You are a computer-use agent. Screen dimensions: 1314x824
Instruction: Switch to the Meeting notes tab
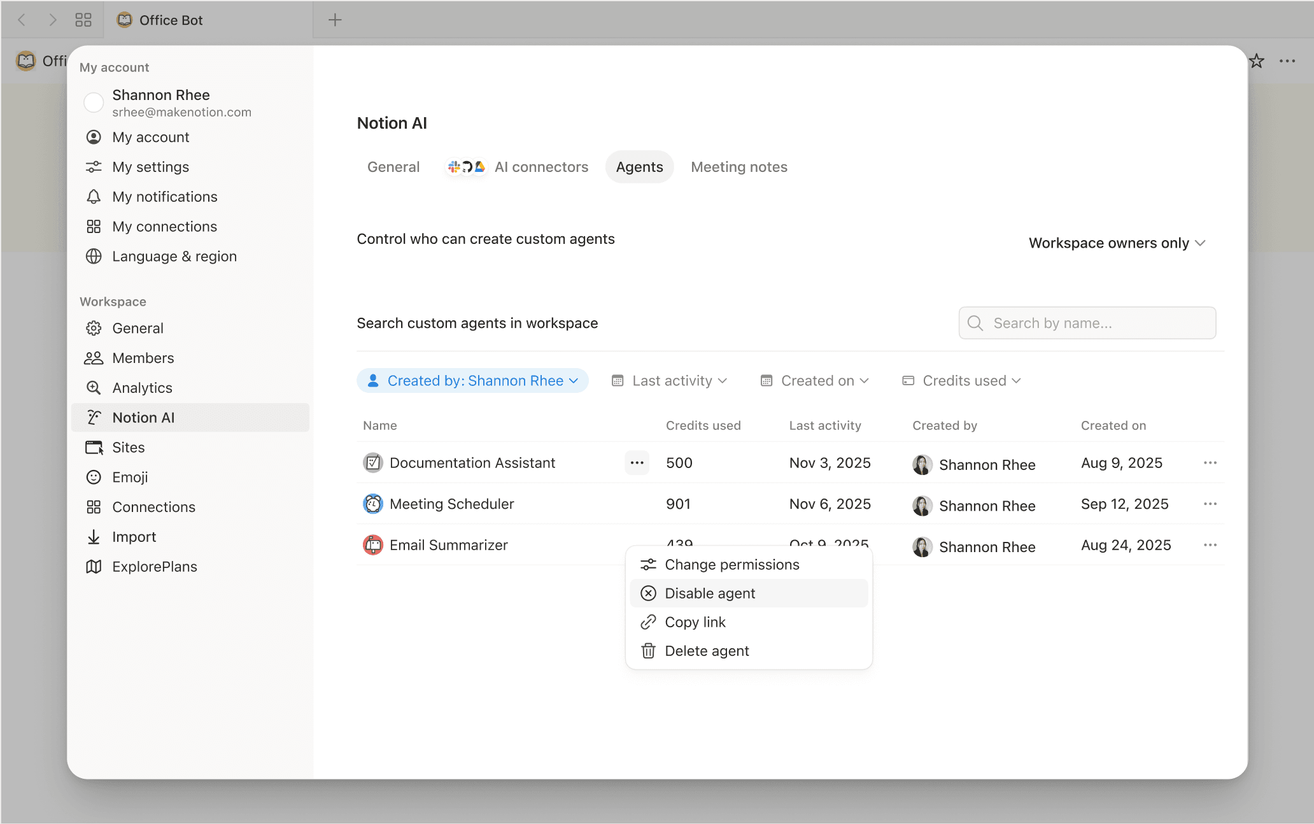click(738, 167)
